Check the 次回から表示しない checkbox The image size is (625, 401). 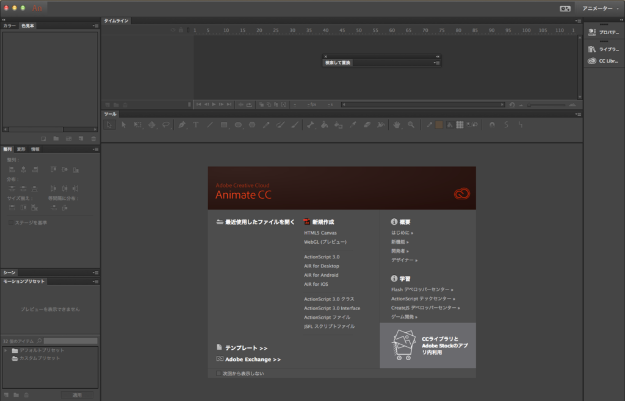point(219,374)
